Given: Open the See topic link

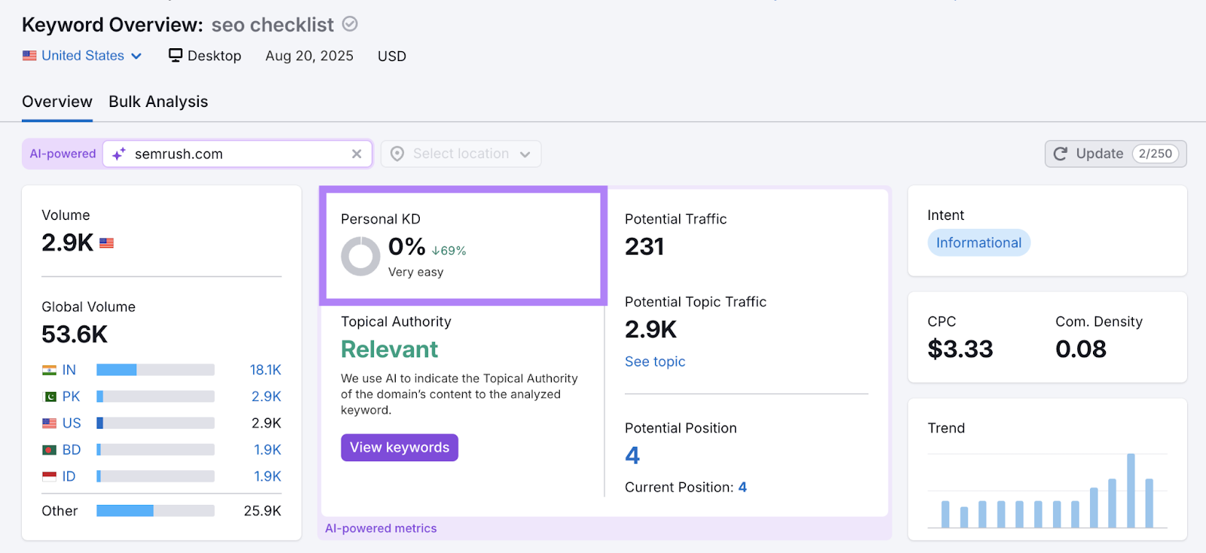Looking at the screenshot, I should click(654, 362).
